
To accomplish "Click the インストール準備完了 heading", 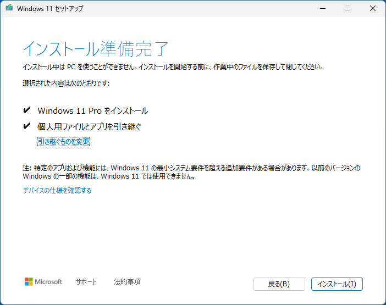I will [96, 49].
